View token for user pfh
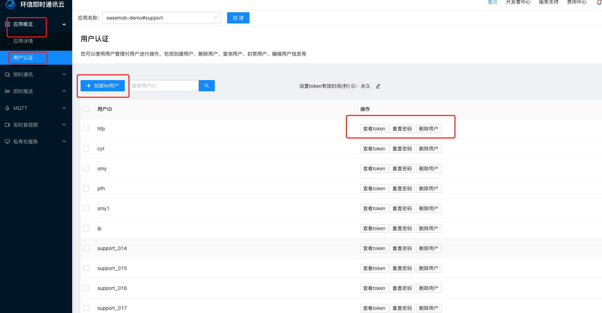Viewport: 602px width, 313px height. 374,188
